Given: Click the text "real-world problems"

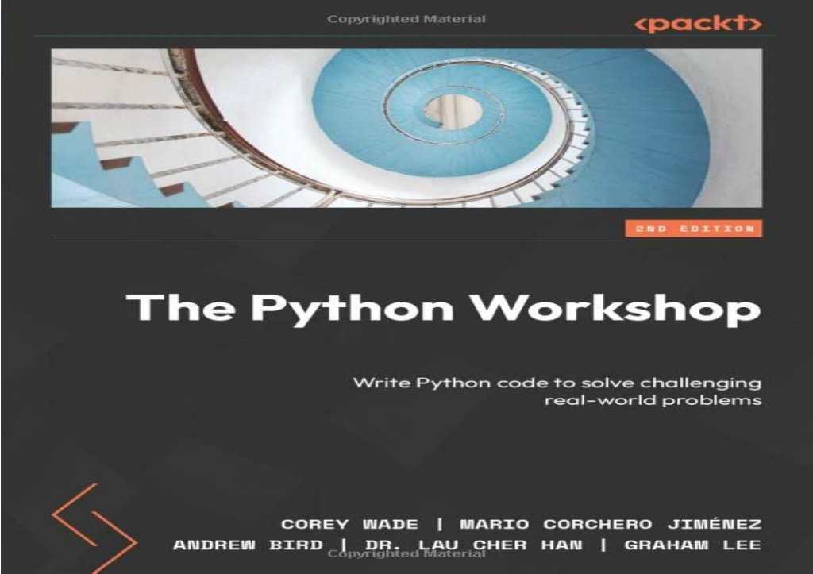Looking at the screenshot, I should tap(653, 400).
